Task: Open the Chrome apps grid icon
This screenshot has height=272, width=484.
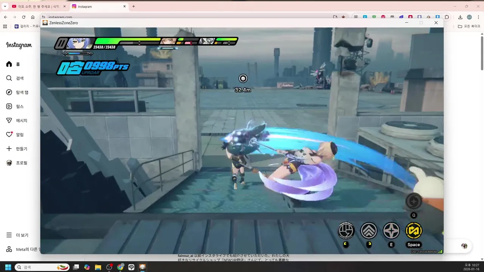Action: (5, 26)
